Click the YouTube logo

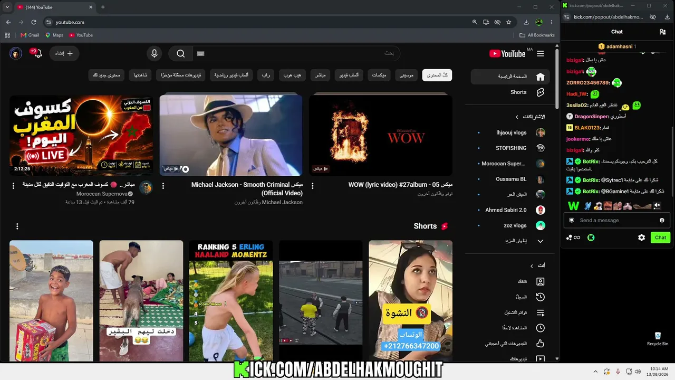click(507, 53)
